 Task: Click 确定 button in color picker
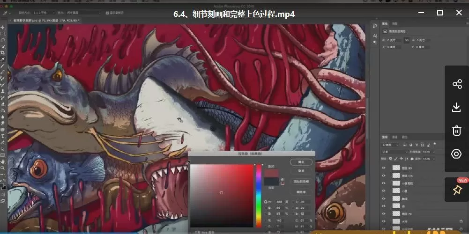click(x=302, y=162)
